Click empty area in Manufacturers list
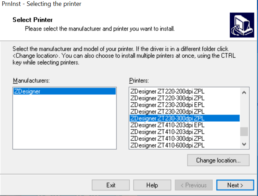Screen dimensions: 258x196 click(x=64, y=124)
